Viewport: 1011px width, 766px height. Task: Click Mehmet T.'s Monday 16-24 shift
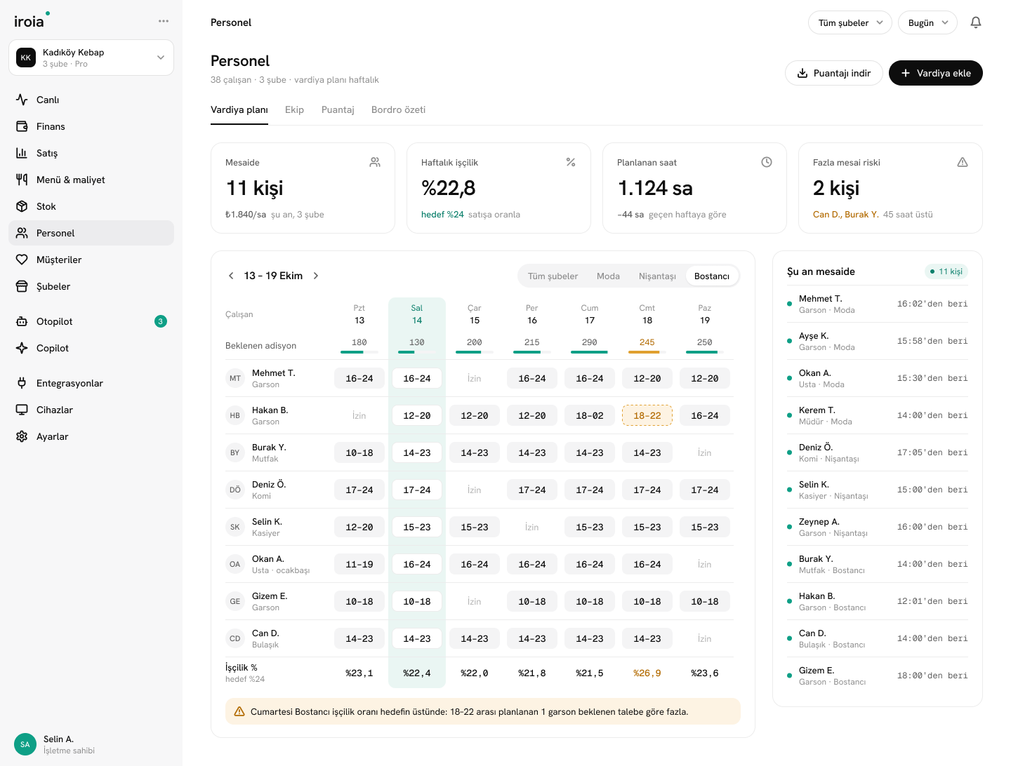[x=359, y=378]
